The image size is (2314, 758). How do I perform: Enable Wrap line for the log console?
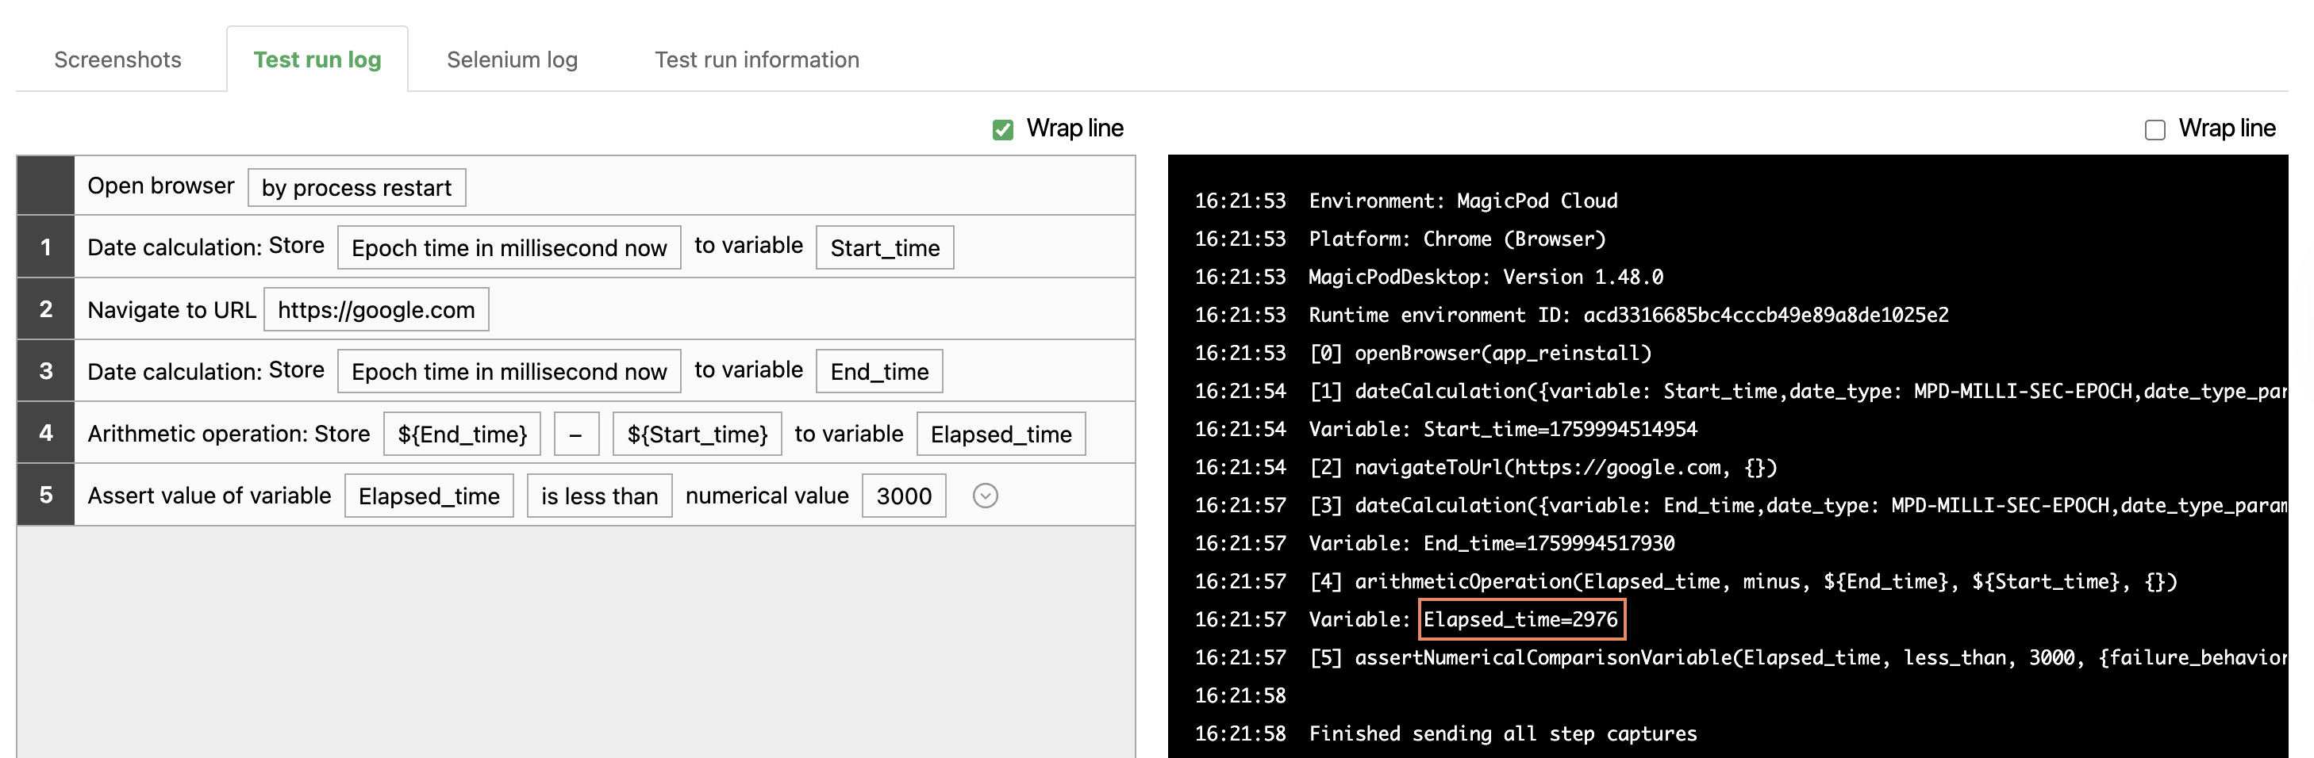click(2155, 129)
